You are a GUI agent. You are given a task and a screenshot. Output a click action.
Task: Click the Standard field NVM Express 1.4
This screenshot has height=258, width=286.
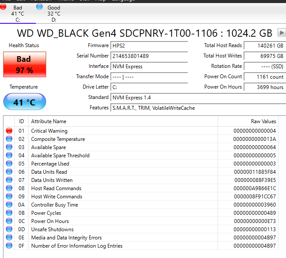[198, 98]
